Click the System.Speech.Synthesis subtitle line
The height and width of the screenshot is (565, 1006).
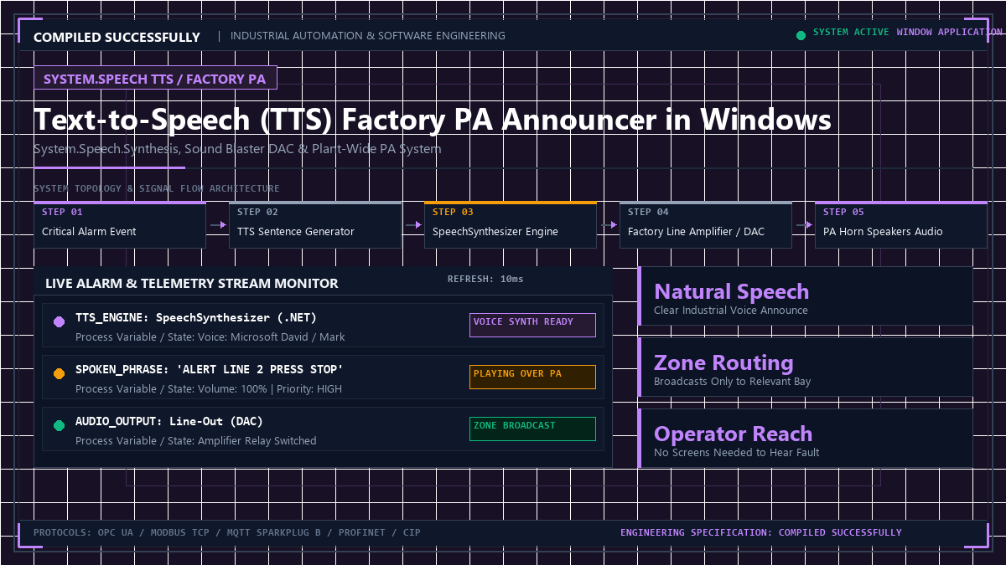point(237,149)
